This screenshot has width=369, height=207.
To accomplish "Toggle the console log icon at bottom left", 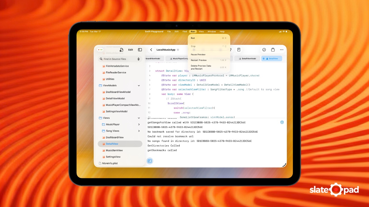I will (150, 161).
